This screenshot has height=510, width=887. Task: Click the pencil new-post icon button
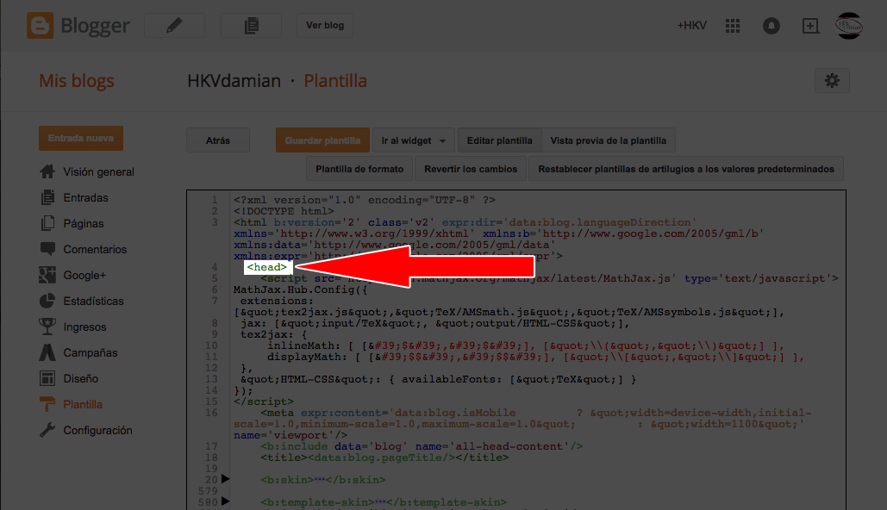click(174, 26)
